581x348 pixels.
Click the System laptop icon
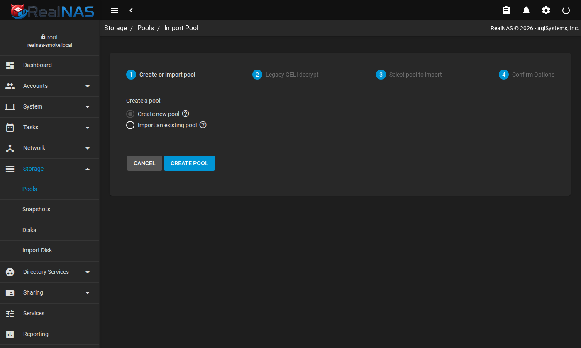click(x=10, y=106)
